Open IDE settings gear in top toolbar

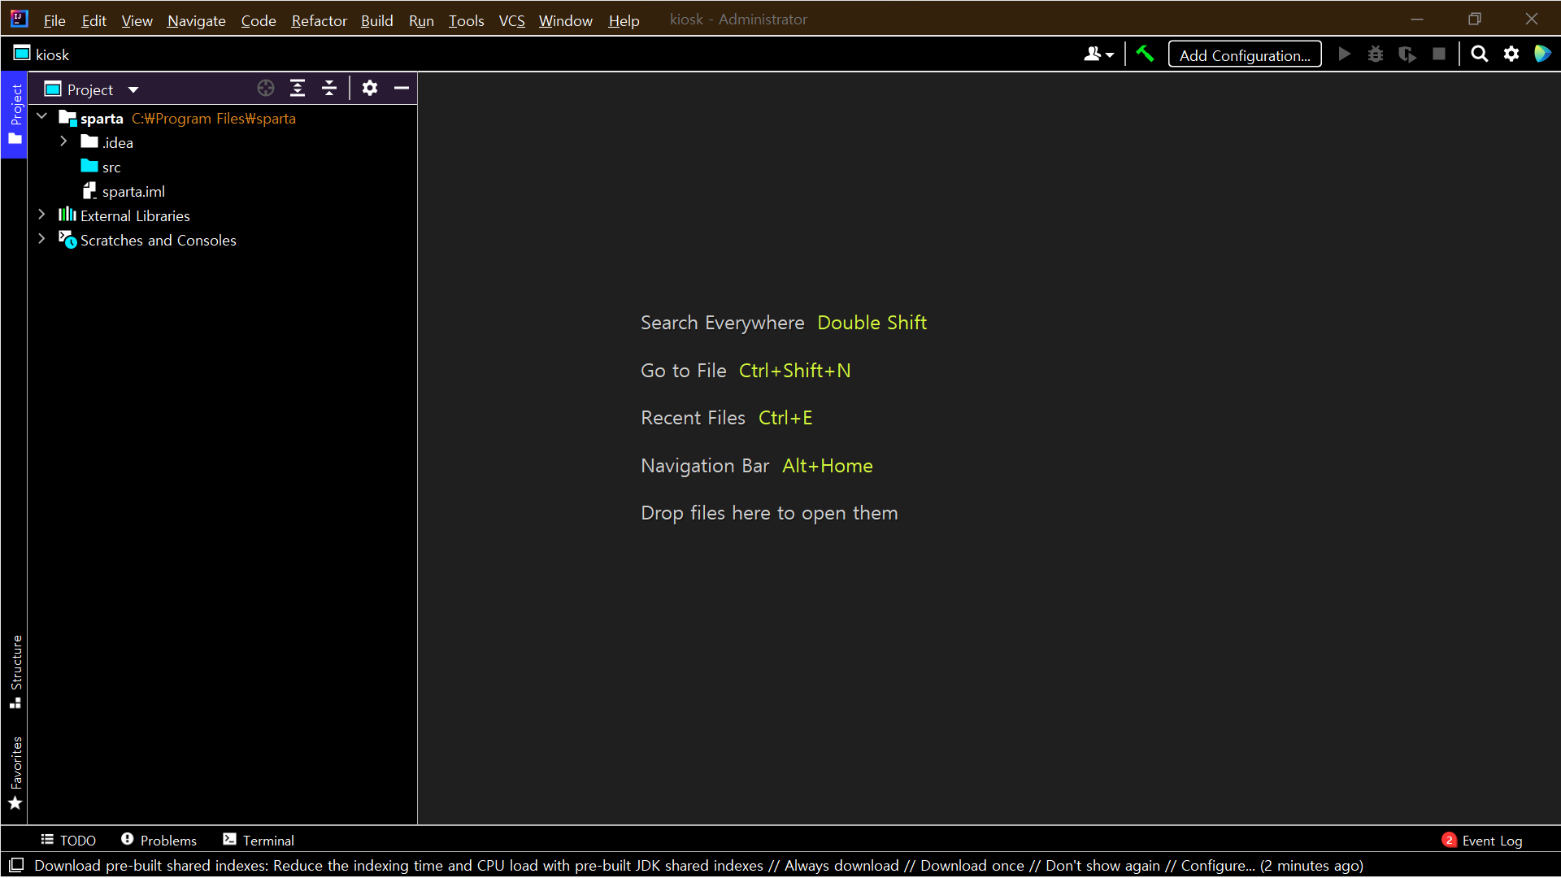[x=1511, y=54]
